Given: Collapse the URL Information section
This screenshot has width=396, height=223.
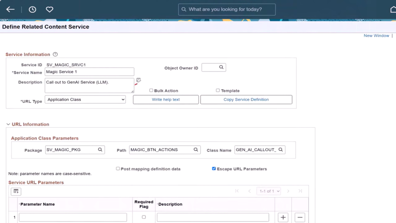Looking at the screenshot, I should (9, 124).
